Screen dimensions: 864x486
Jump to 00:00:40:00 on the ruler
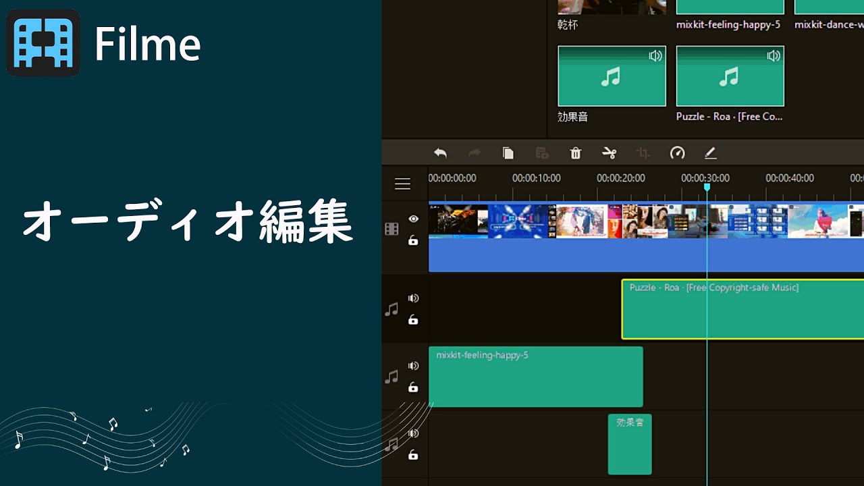click(x=790, y=178)
